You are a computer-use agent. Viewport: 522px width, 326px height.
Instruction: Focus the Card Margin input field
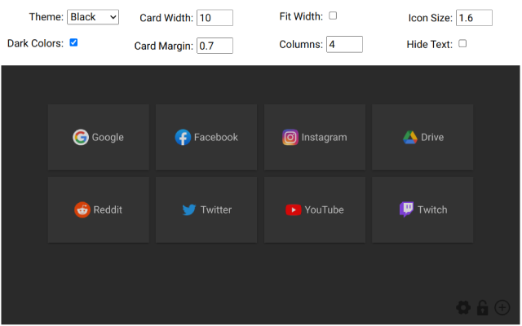tap(215, 46)
